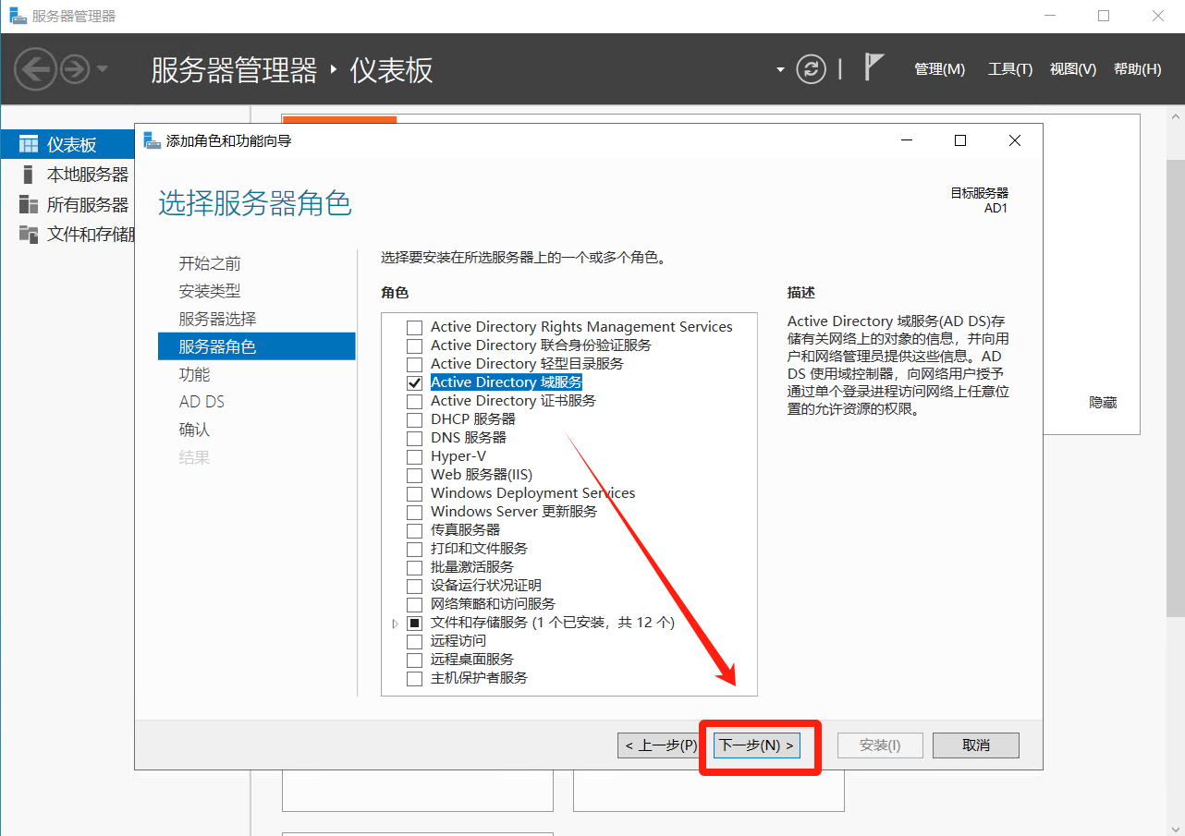Open the 工具(T) menu
The image size is (1185, 836).
(x=1009, y=69)
